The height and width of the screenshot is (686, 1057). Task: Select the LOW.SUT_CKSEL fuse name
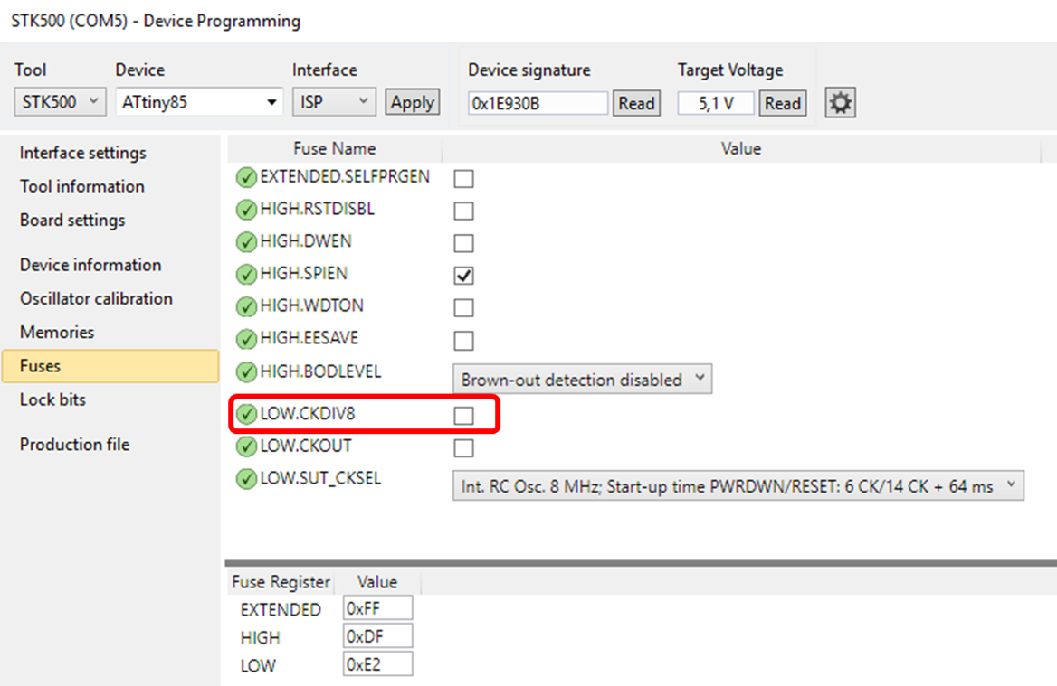tap(321, 478)
